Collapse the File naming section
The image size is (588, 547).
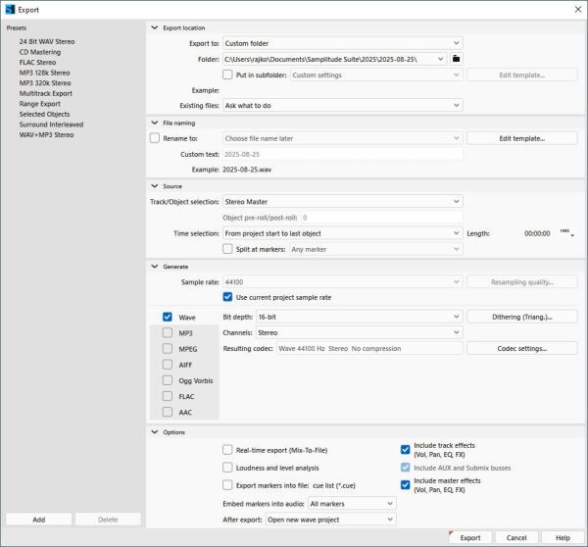tap(155, 123)
